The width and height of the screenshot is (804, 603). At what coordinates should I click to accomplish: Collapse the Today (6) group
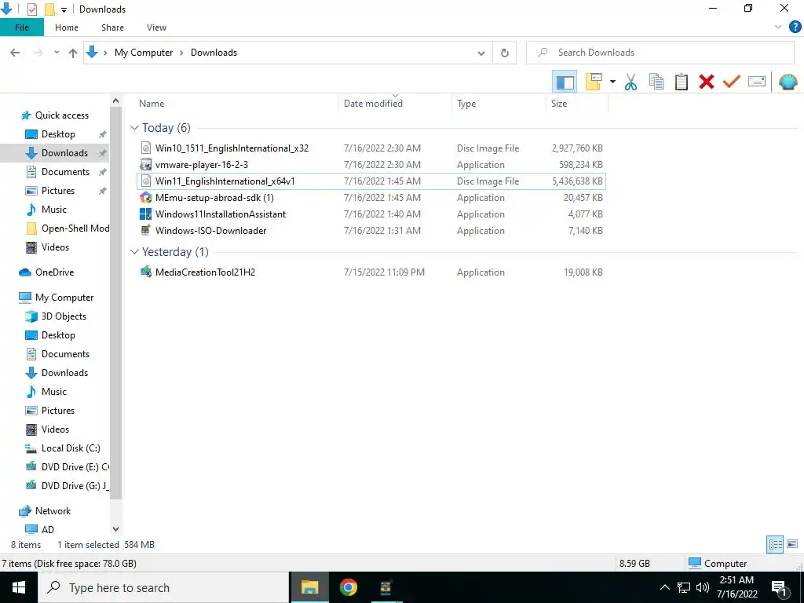click(x=134, y=128)
